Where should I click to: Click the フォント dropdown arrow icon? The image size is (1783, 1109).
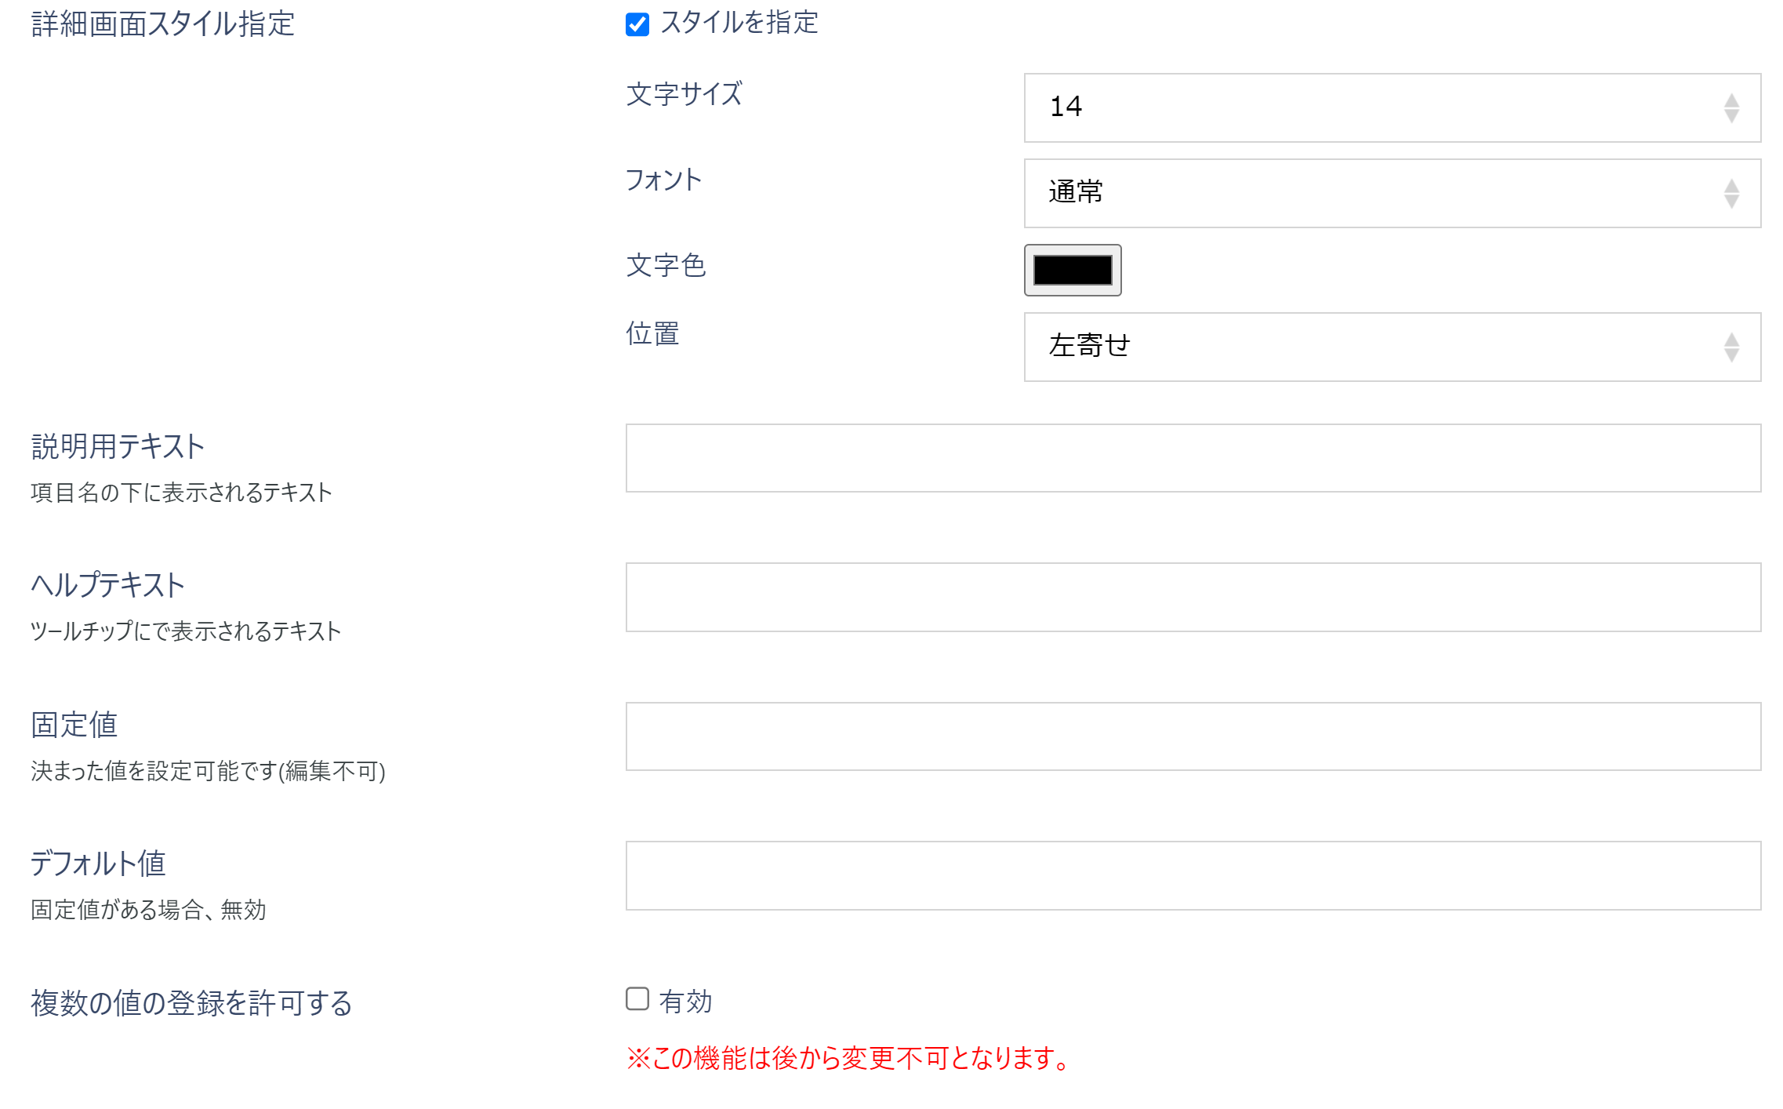[x=1733, y=192]
